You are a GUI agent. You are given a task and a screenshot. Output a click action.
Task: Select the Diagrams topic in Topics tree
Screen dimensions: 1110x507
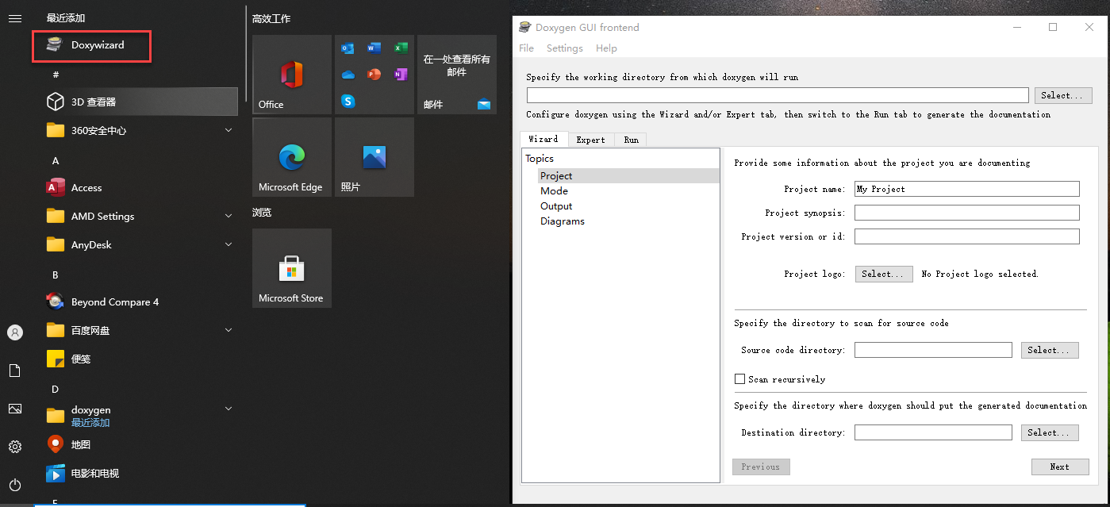click(x=562, y=221)
